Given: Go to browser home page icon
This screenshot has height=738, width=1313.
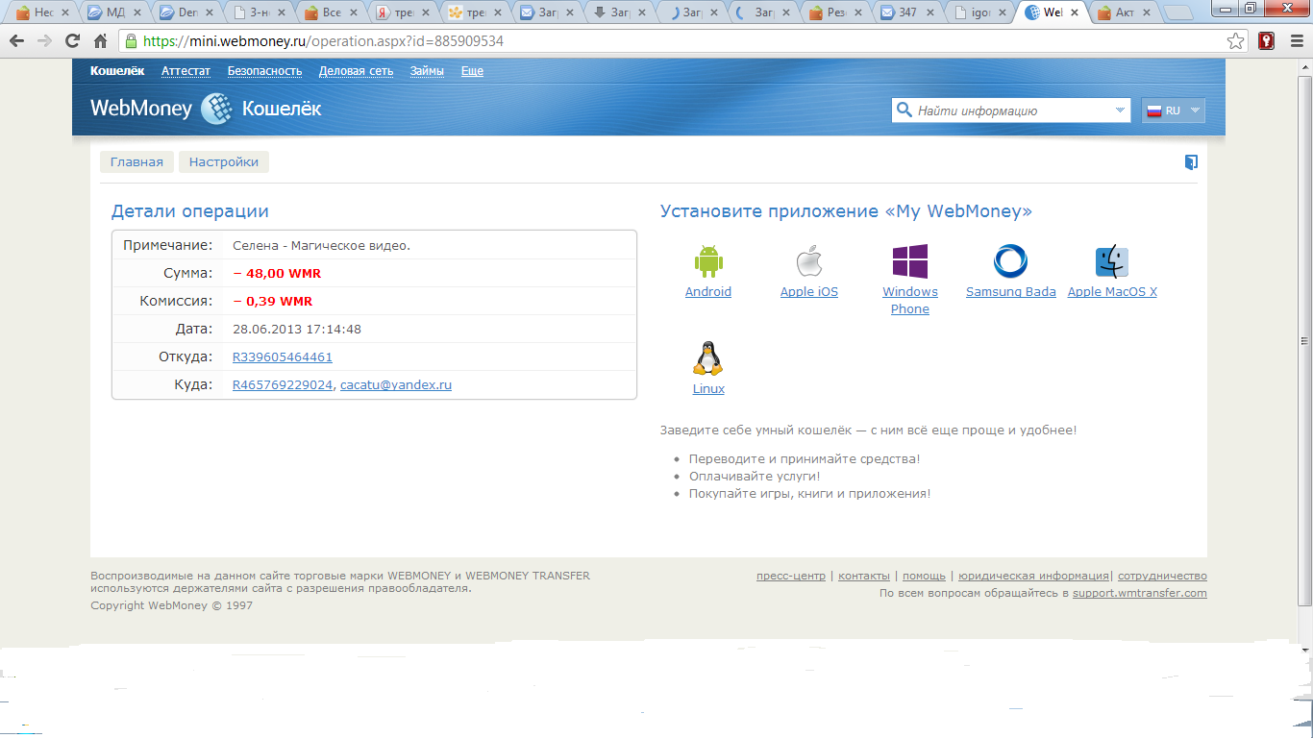Looking at the screenshot, I should [x=100, y=41].
